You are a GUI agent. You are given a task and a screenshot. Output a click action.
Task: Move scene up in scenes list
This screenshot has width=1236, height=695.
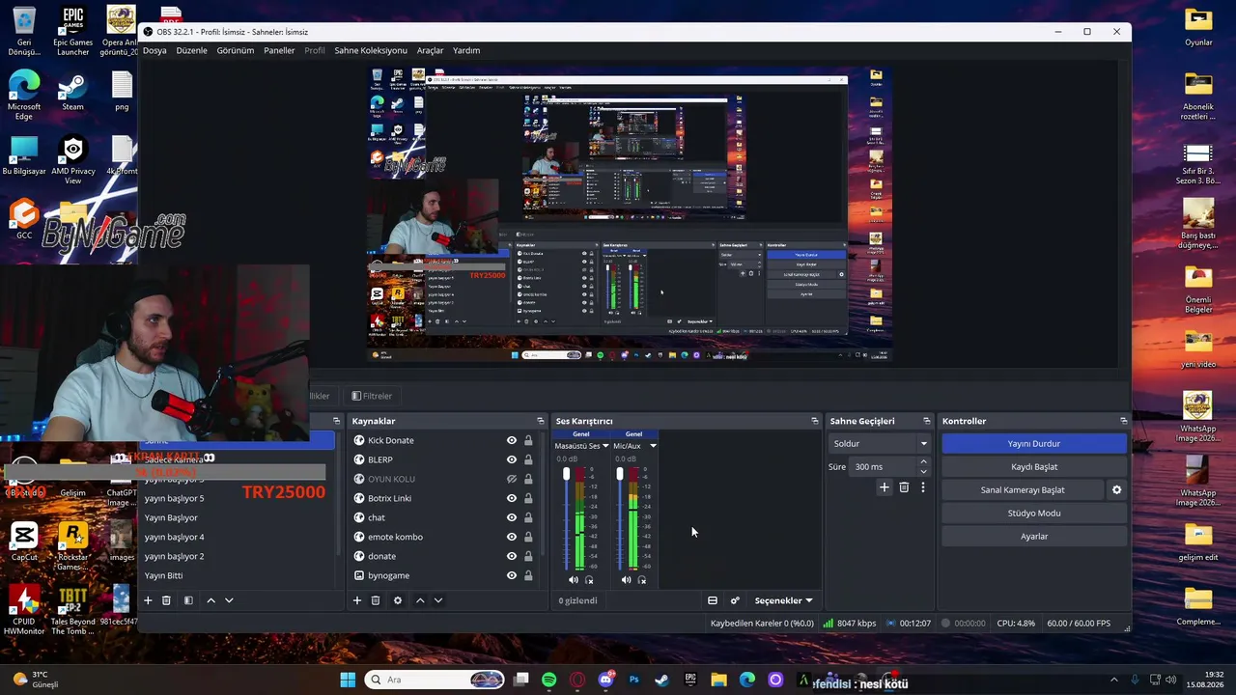point(211,600)
